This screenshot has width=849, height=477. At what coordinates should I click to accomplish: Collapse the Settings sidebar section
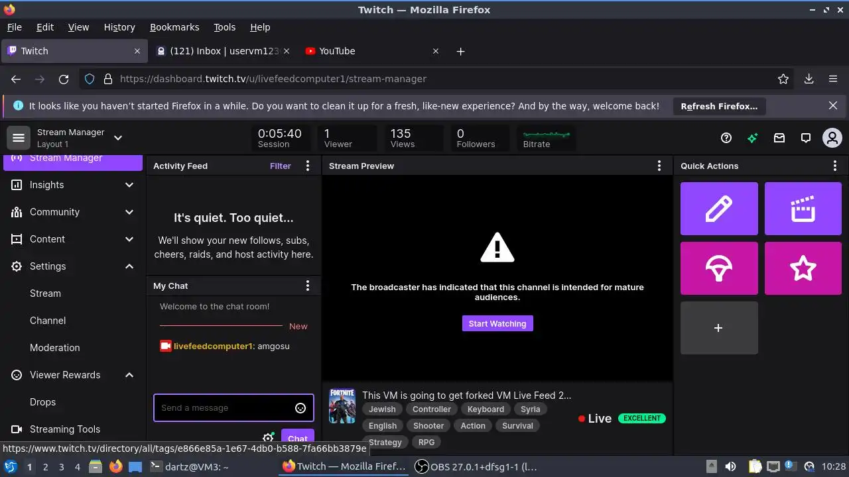pos(73,266)
